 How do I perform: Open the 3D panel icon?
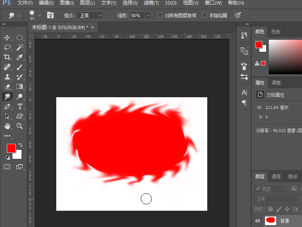[244, 51]
